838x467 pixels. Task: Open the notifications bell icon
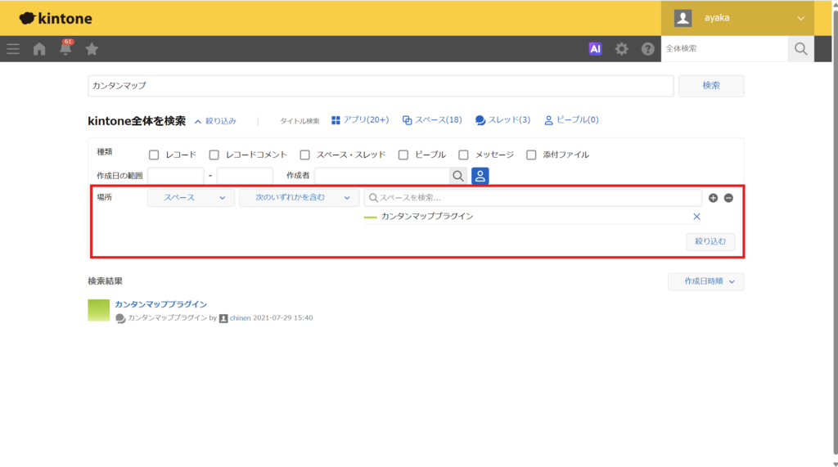65,48
